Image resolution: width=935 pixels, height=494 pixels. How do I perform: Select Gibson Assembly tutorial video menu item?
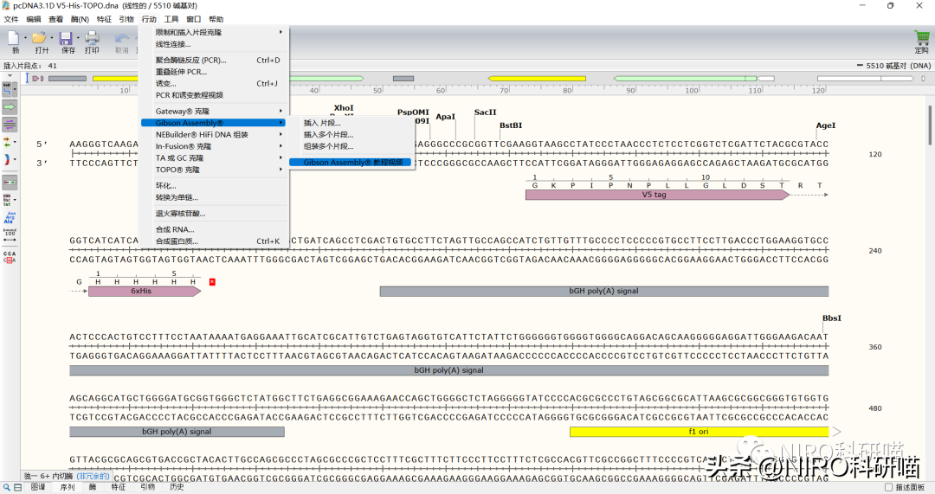click(x=352, y=163)
